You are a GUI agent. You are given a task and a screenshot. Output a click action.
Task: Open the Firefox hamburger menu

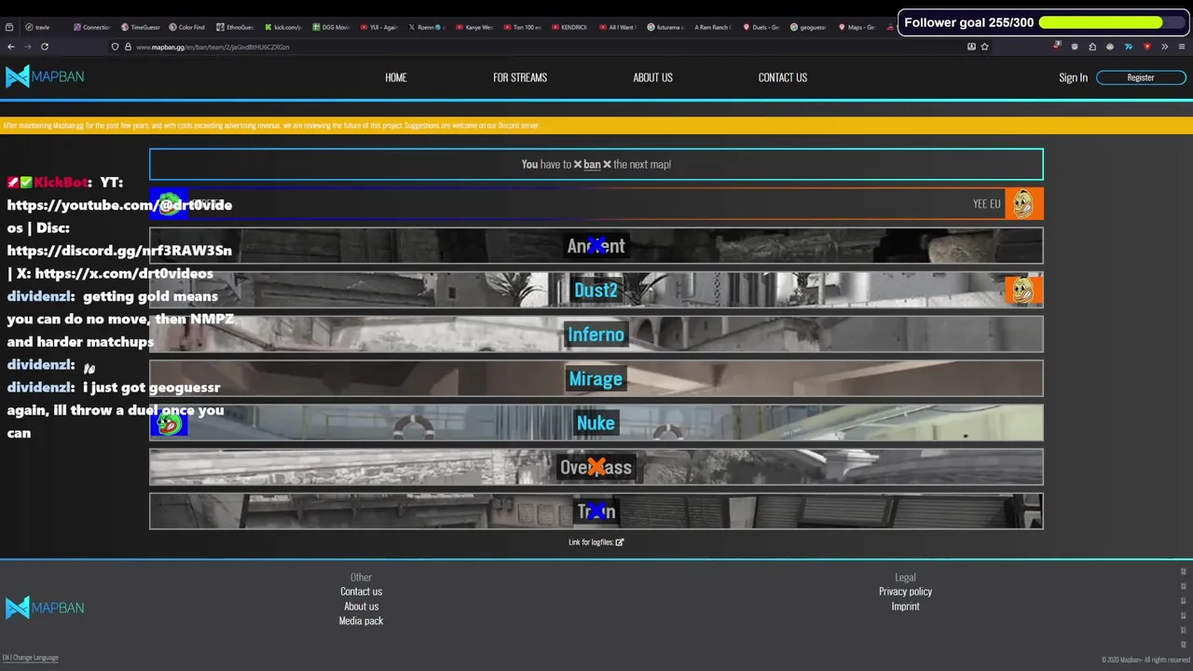(x=1182, y=47)
